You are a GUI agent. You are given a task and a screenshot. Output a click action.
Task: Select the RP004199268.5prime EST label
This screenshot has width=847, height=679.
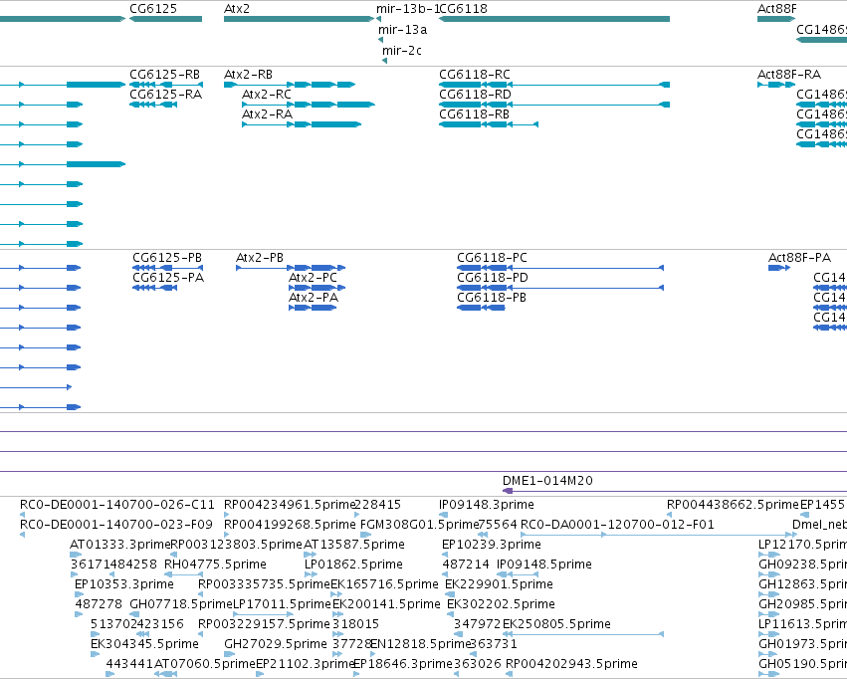[290, 525]
